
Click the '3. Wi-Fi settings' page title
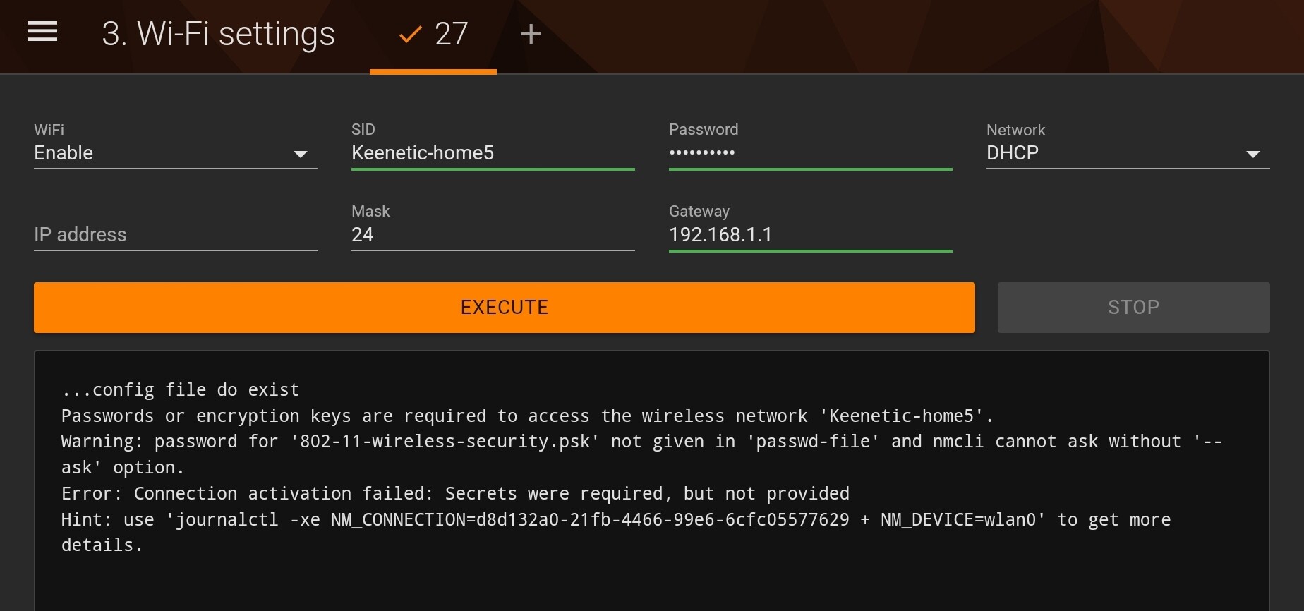coord(218,34)
